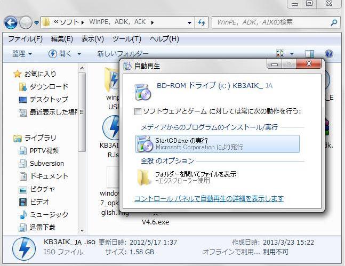Open コントロール パネルで自動再生の詳細を表示します link
The image size is (345, 266).
pos(209,199)
